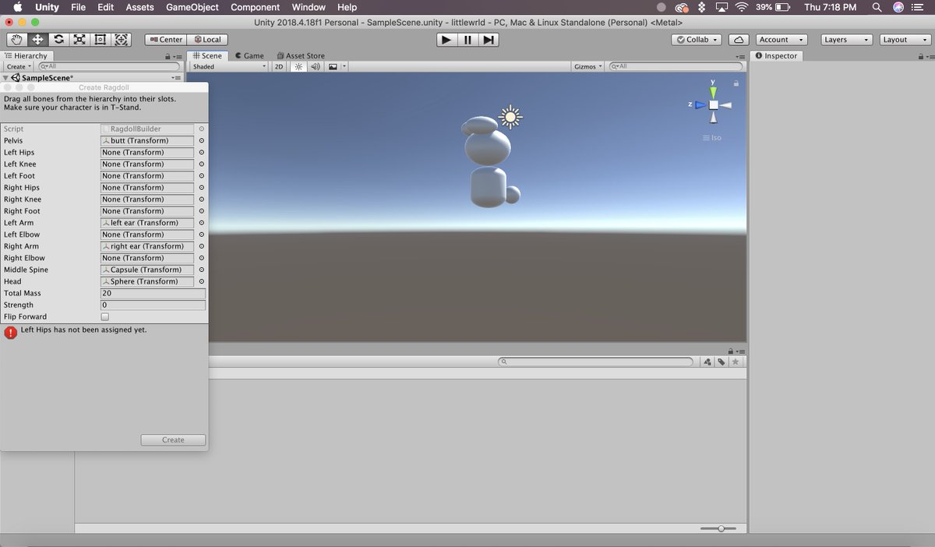Open the Gizmos dropdown
Image resolution: width=935 pixels, height=547 pixels.
(x=588, y=67)
